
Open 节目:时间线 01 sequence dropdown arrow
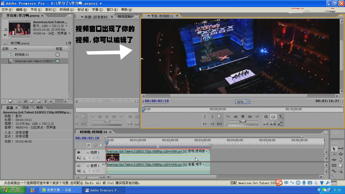[148, 16]
